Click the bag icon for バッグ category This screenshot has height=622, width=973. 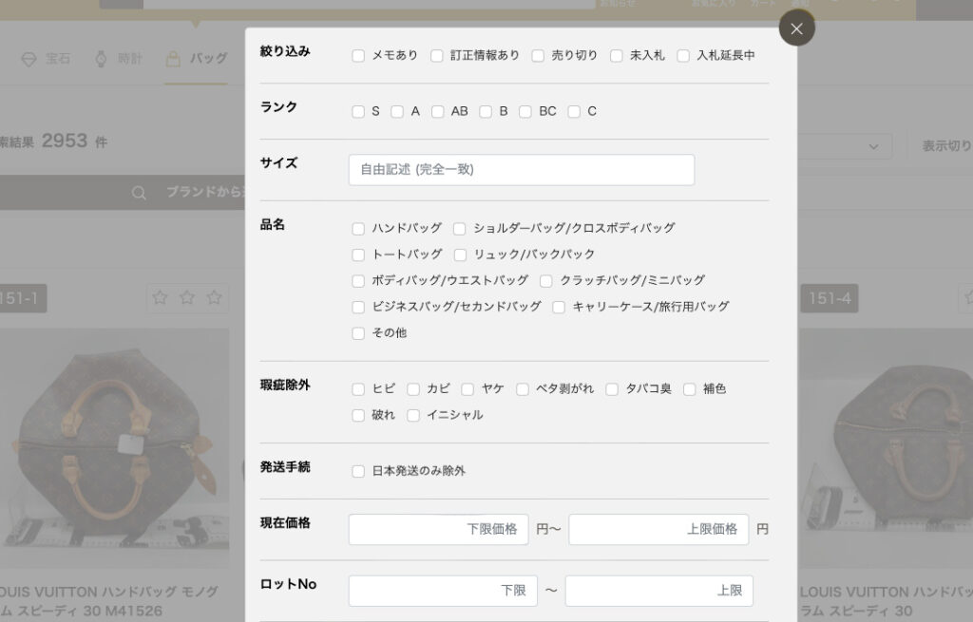(x=172, y=59)
